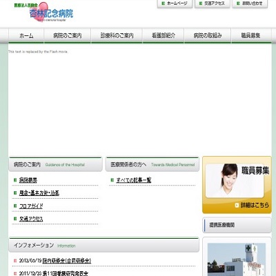276x276 pixels.
Task: Click green bullet next to フロアガイド
Action: (x=15, y=206)
